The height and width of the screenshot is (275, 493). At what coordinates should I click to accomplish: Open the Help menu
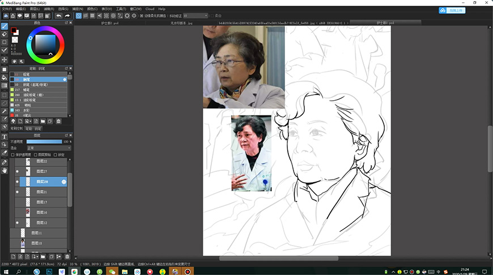tap(161, 9)
